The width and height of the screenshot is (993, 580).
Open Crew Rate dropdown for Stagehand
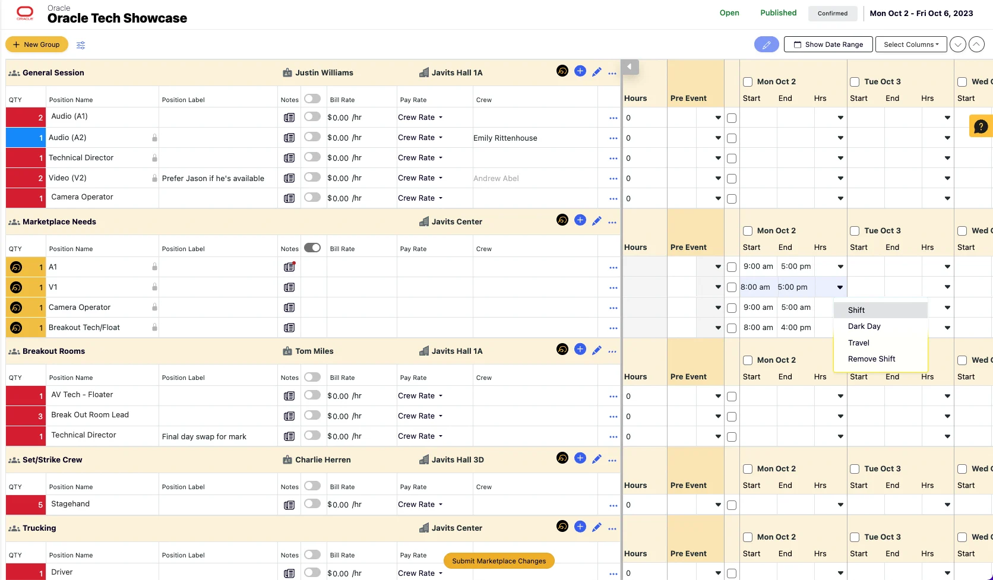tap(420, 505)
